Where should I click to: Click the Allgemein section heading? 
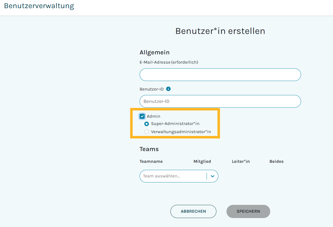(154, 52)
